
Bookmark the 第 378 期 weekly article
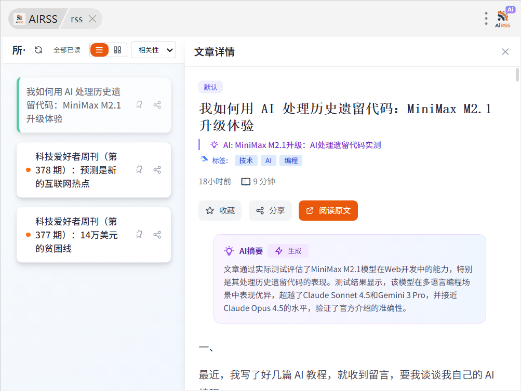click(x=139, y=170)
